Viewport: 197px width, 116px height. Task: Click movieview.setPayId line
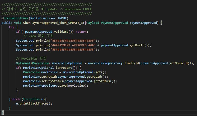point(65,77)
